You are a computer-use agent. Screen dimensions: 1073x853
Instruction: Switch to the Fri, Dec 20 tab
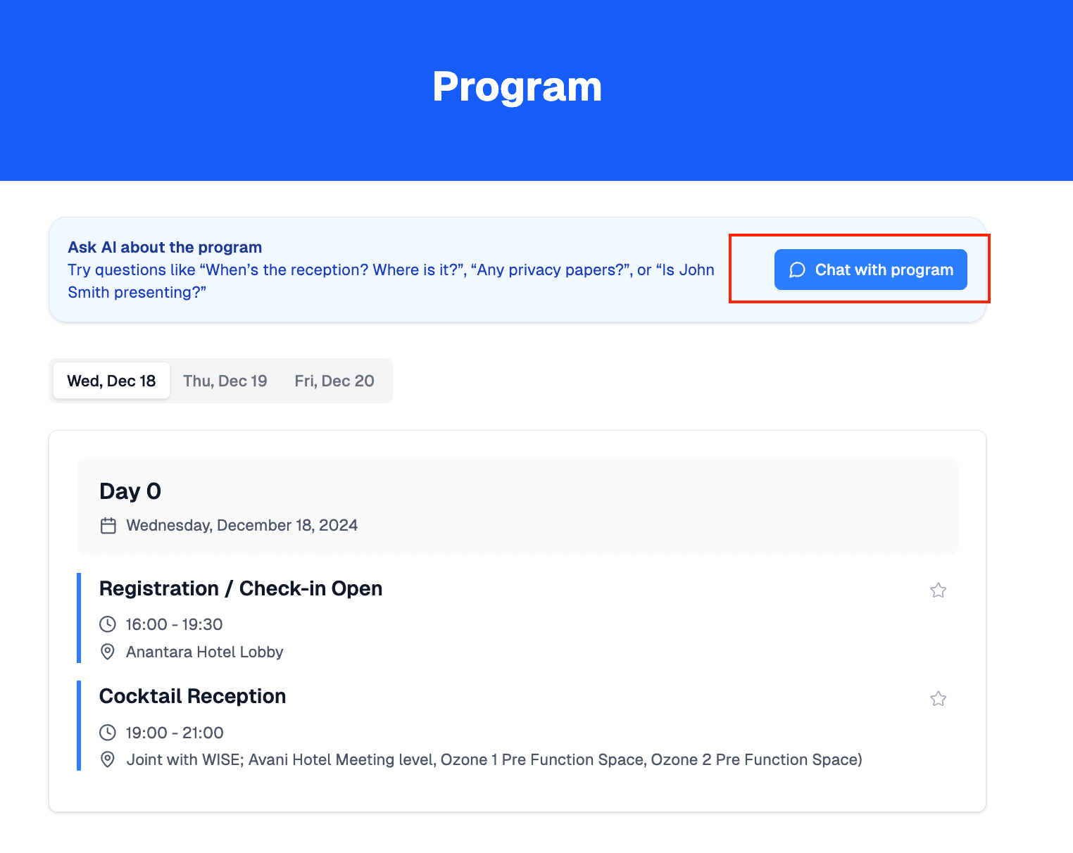334,381
